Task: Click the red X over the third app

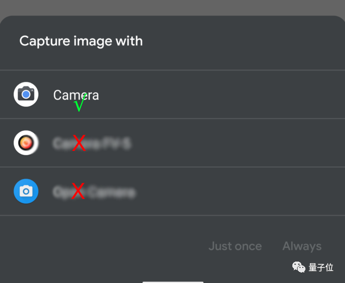Action: (x=78, y=191)
